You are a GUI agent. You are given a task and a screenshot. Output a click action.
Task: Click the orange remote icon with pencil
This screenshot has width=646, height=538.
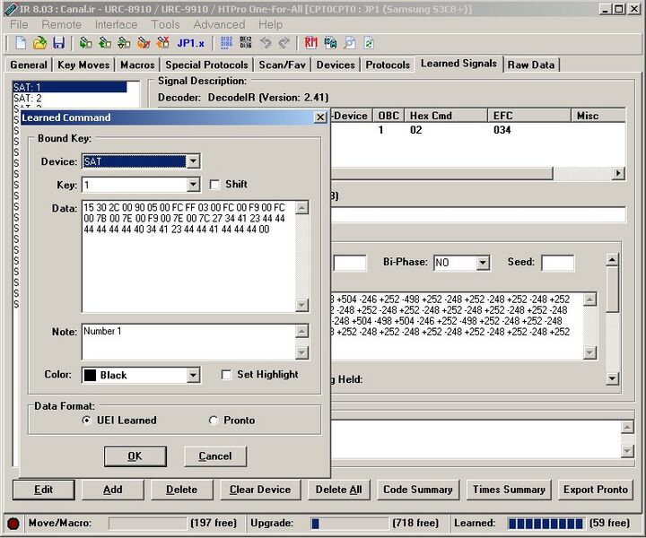click(x=144, y=43)
